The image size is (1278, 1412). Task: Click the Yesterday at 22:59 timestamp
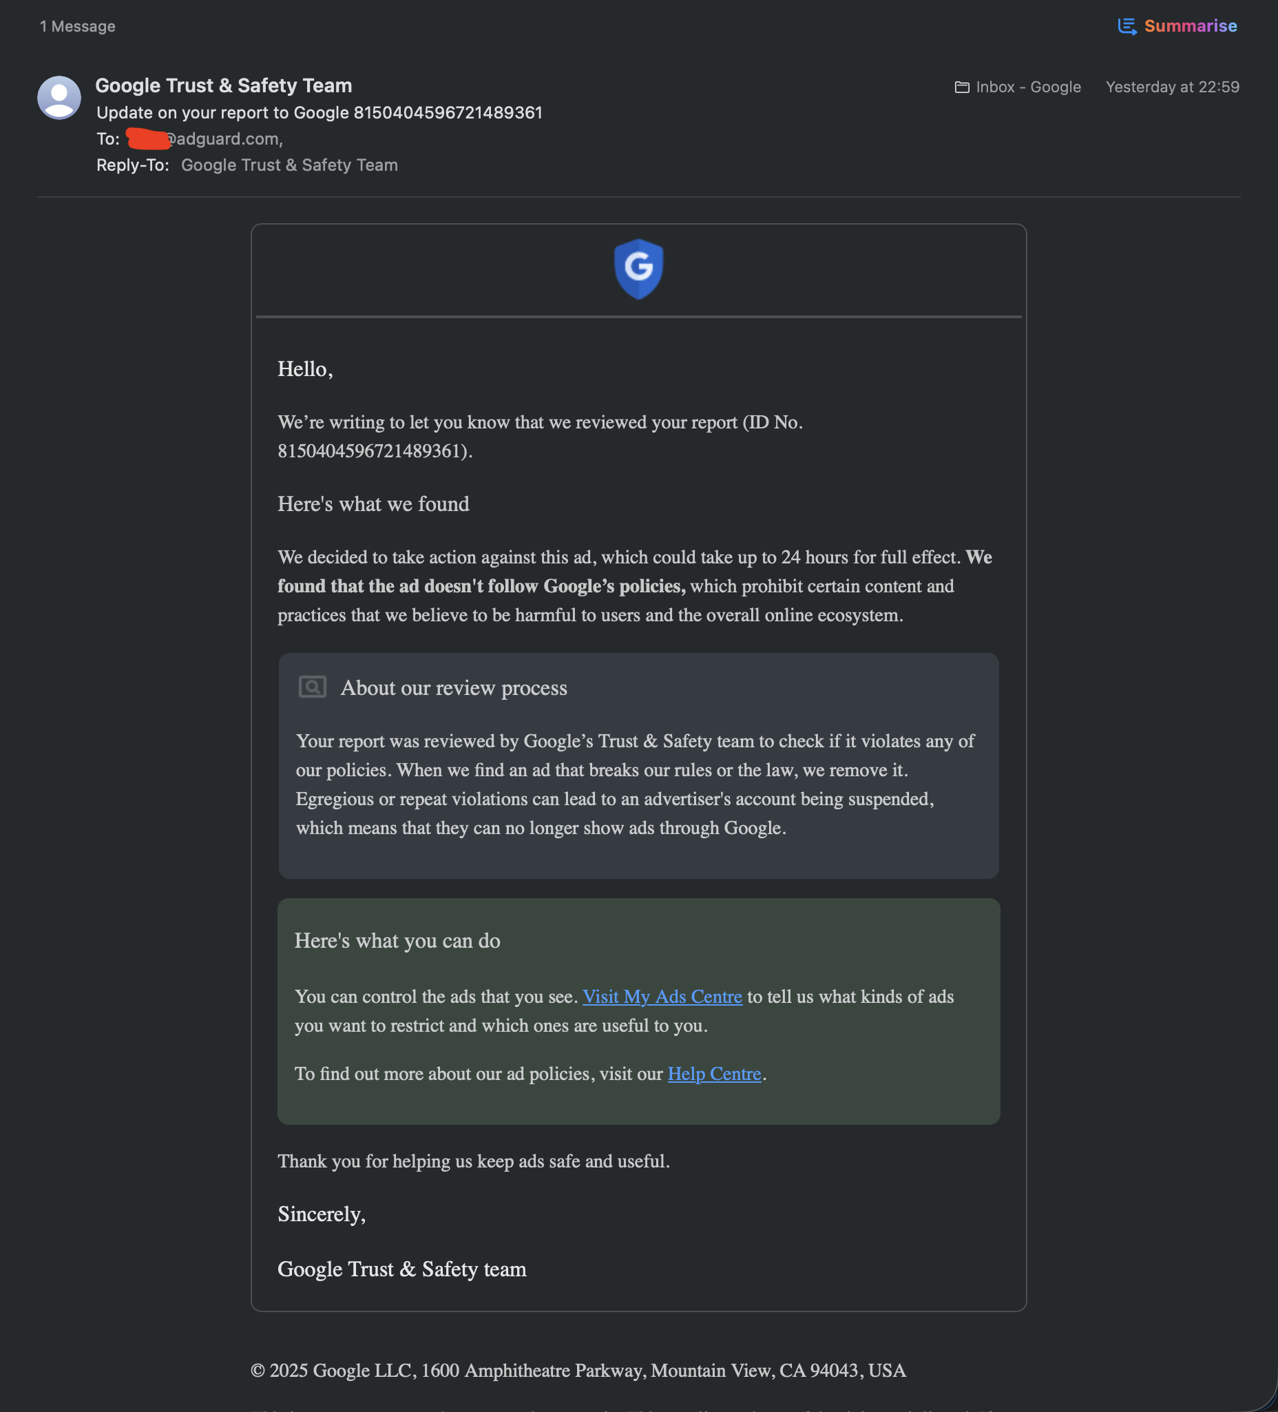pyautogui.click(x=1172, y=87)
